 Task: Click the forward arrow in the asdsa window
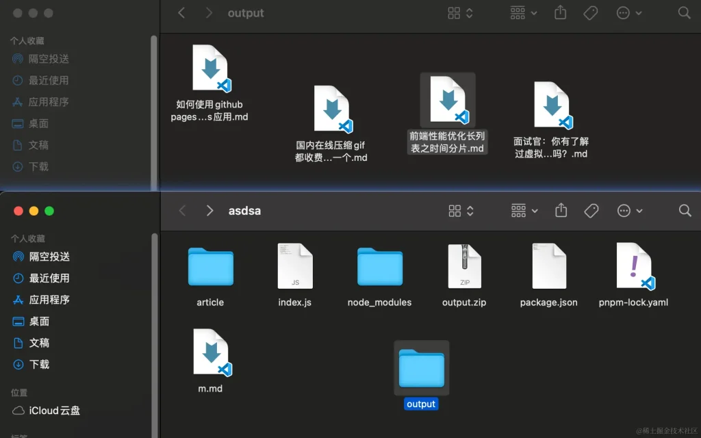tap(209, 210)
